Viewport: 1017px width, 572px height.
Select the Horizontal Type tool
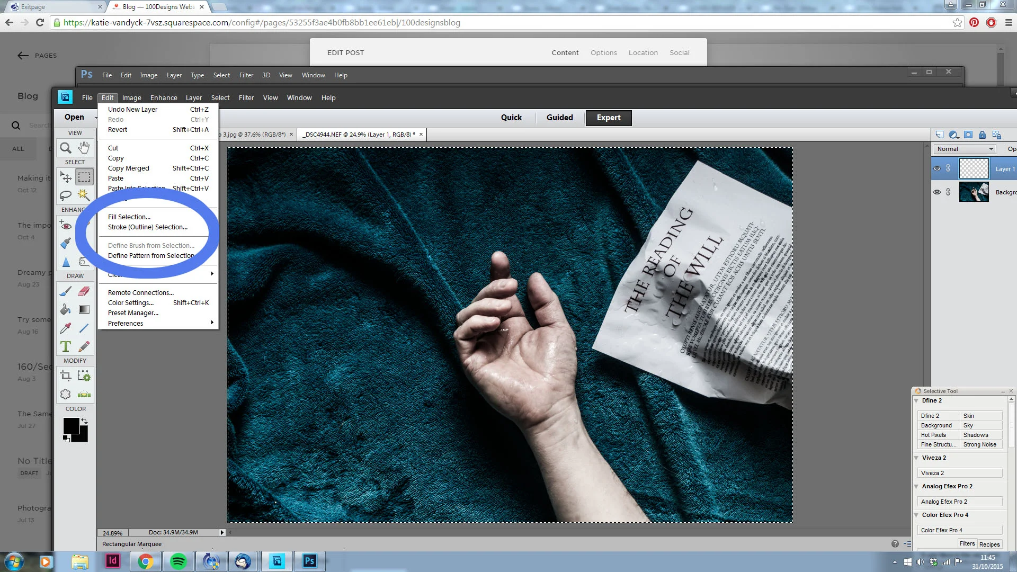[x=66, y=346]
